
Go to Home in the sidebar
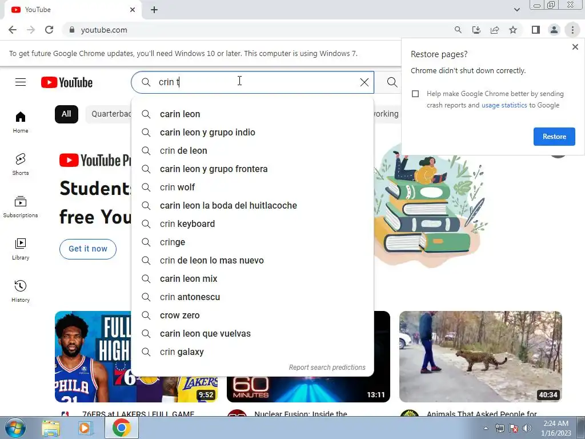pyautogui.click(x=21, y=122)
